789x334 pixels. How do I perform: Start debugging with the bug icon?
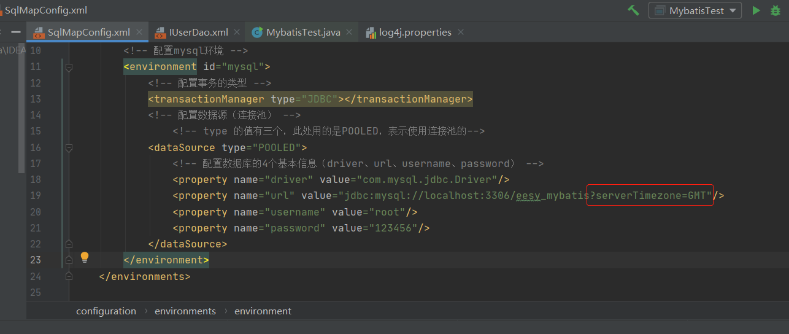(x=776, y=10)
